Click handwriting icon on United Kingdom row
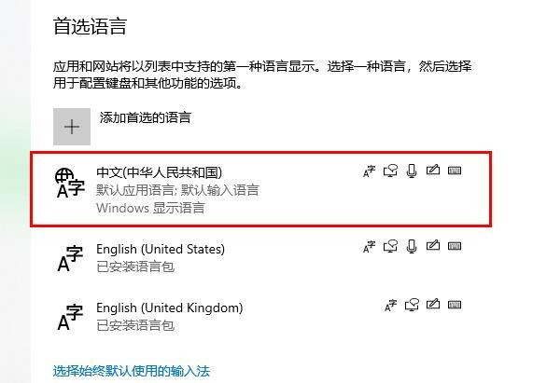This screenshot has width=547, height=383. pos(433,304)
